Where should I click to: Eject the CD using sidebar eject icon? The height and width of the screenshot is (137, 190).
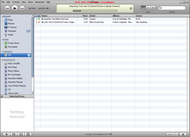[x=29, y=55]
